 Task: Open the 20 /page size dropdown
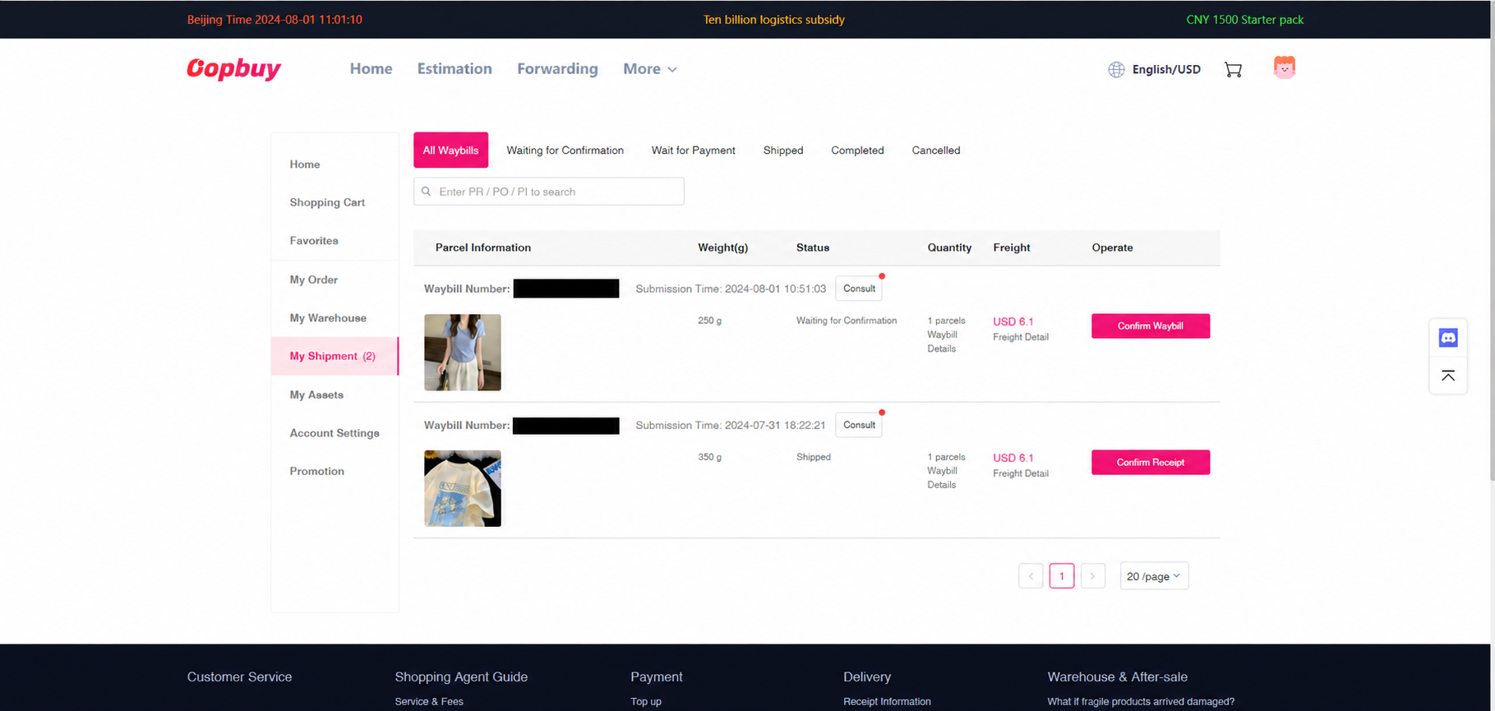click(x=1154, y=576)
